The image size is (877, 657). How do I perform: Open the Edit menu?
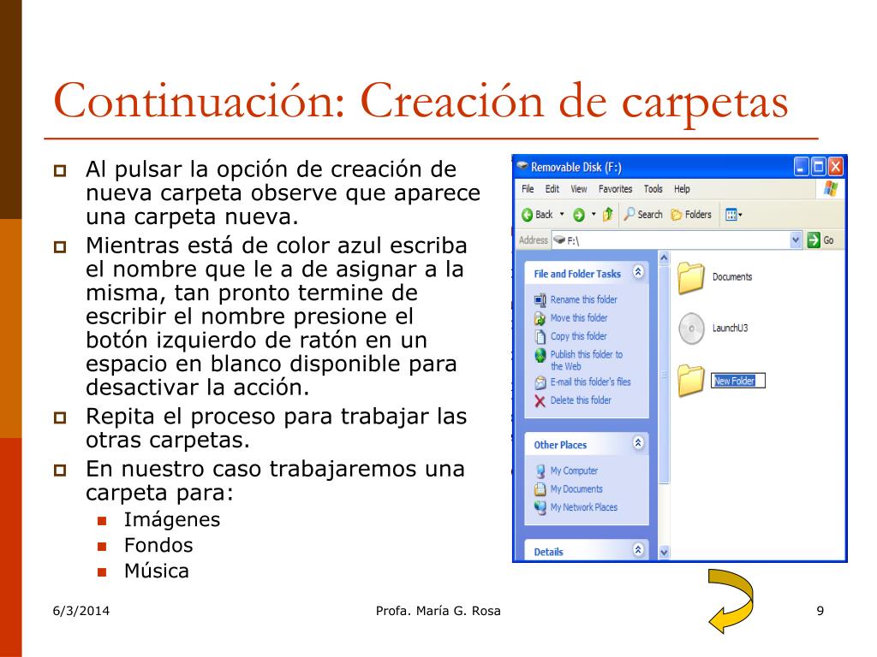[552, 189]
